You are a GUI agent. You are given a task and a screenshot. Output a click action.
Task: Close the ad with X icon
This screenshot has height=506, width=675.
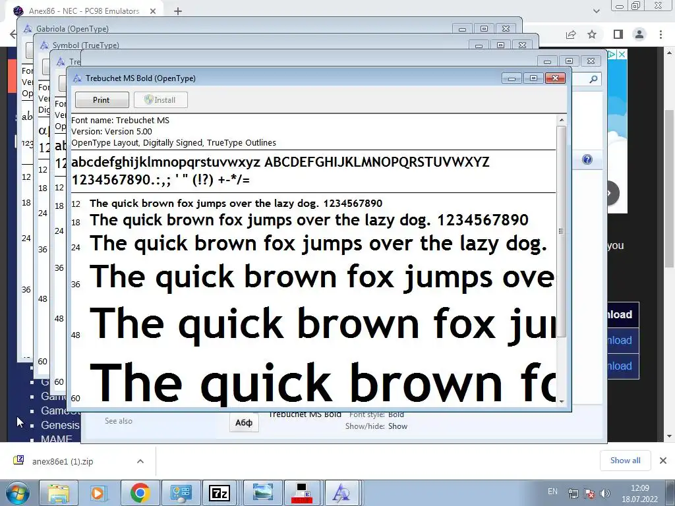point(622,54)
